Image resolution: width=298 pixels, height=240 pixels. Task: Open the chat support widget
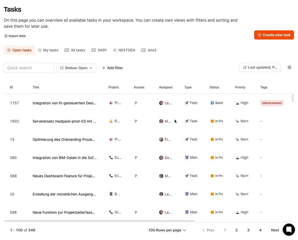point(289,230)
